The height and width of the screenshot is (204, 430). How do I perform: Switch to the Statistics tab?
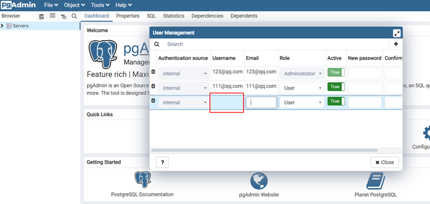click(173, 16)
